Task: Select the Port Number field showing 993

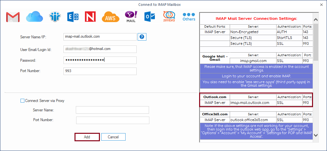Action: (100, 71)
